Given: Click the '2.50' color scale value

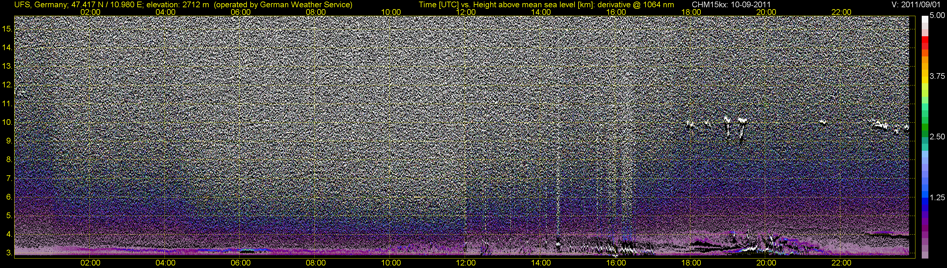Looking at the screenshot, I should [x=938, y=137].
